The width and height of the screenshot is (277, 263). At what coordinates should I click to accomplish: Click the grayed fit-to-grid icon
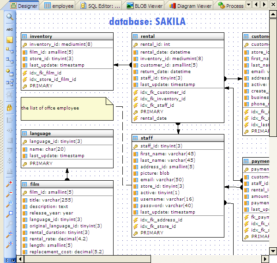click(x=10, y=95)
